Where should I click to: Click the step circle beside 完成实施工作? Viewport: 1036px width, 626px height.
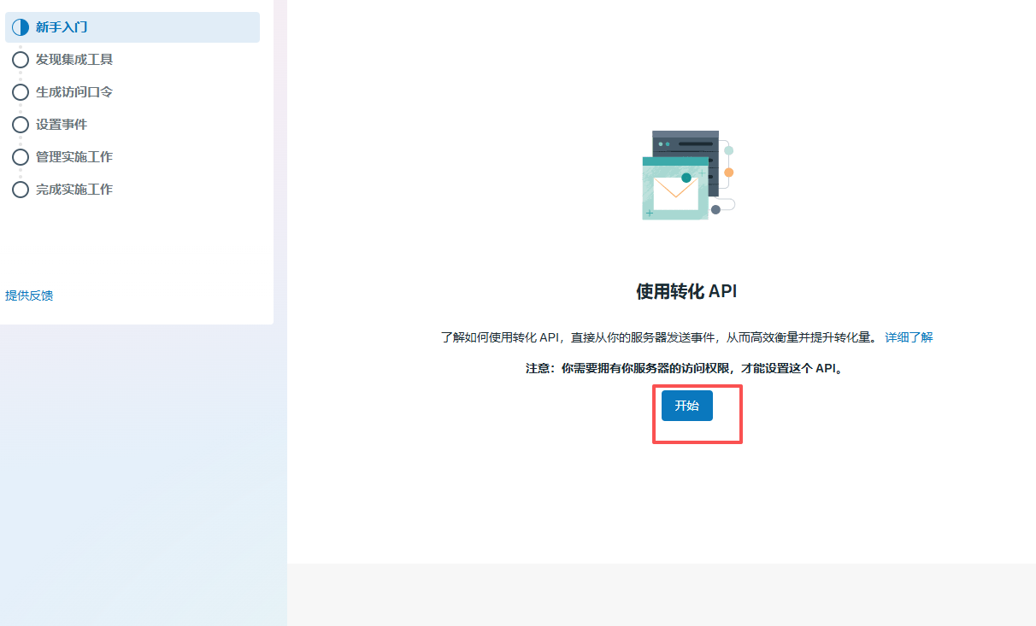[x=21, y=190]
